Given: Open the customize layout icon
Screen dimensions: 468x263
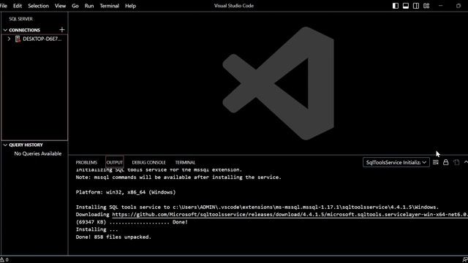Looking at the screenshot, I should 426,6.
